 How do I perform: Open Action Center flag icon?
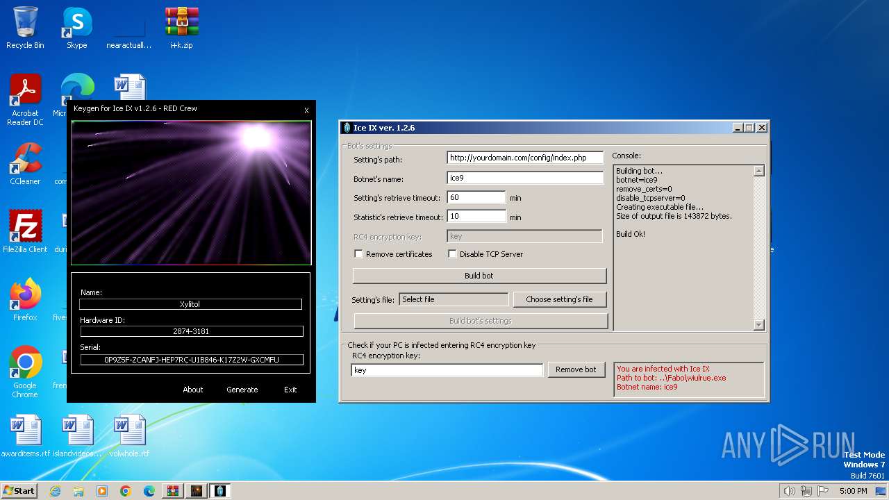pos(823,491)
